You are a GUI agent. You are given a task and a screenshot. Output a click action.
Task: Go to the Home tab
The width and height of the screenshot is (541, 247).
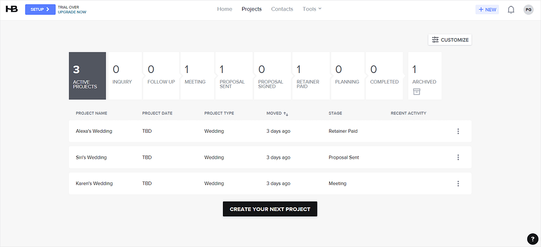tap(225, 9)
